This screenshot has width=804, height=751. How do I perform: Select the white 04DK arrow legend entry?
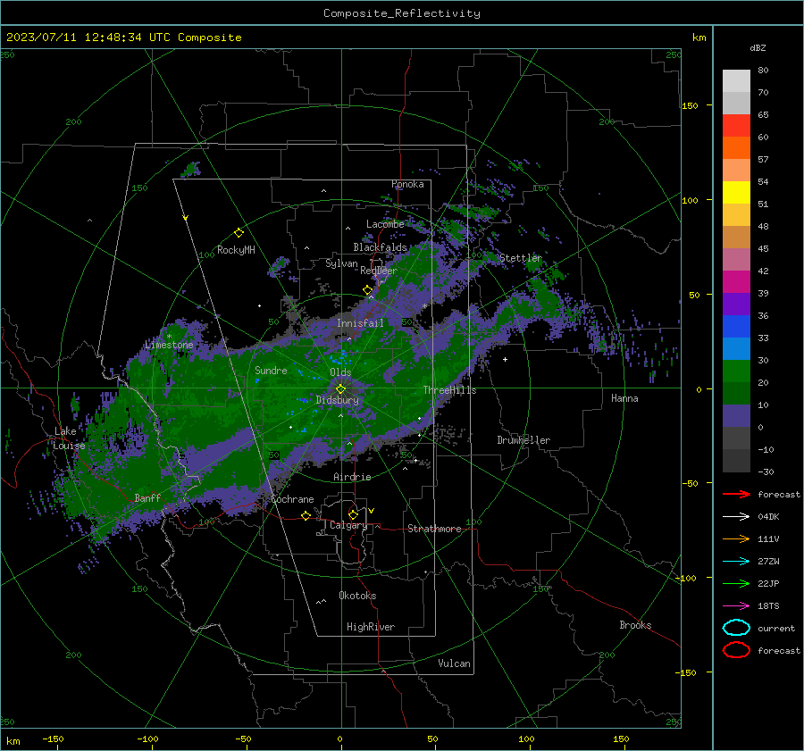coord(736,517)
